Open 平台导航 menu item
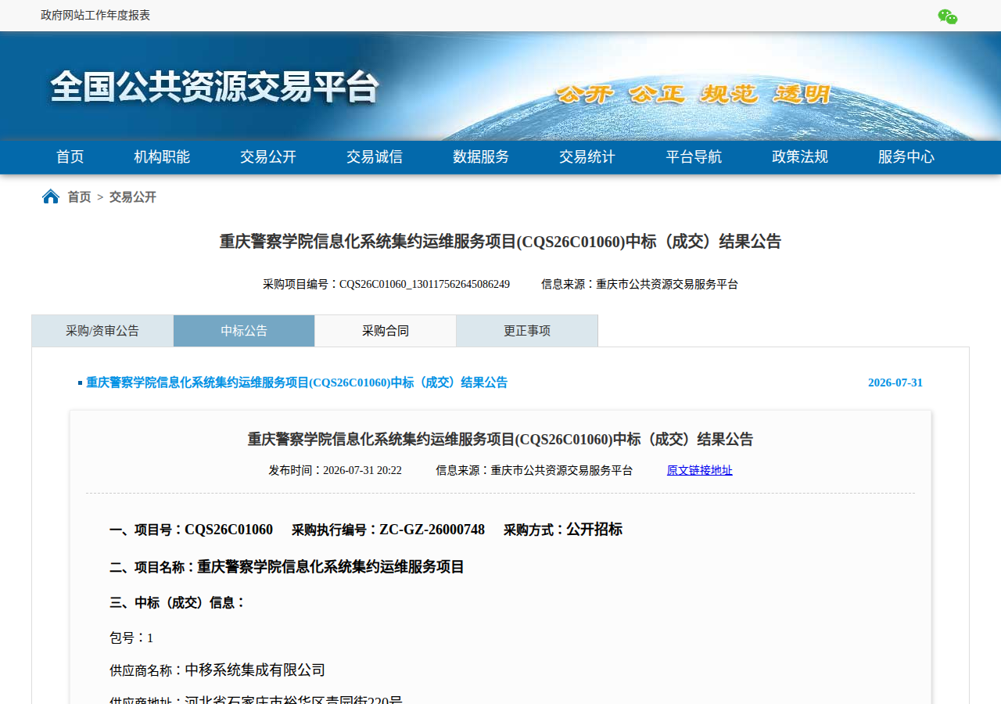The height and width of the screenshot is (704, 1001). tap(694, 156)
